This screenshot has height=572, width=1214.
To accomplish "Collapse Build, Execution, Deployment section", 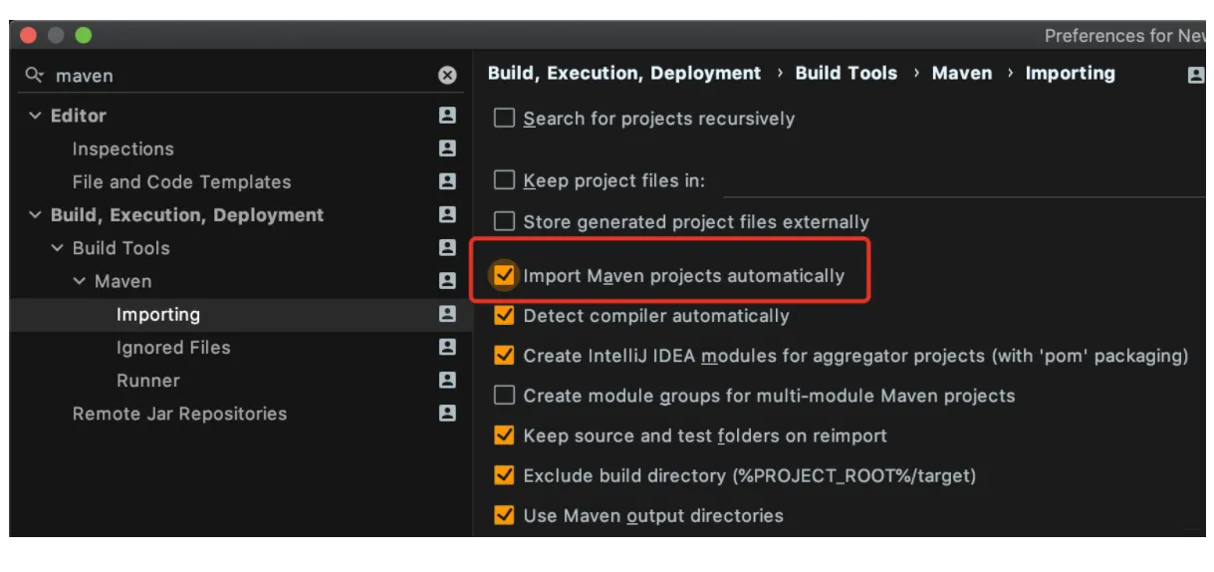I will [36, 215].
